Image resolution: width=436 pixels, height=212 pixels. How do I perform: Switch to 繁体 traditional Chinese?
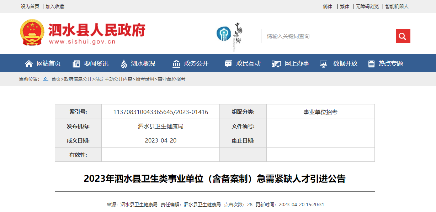[345, 6]
